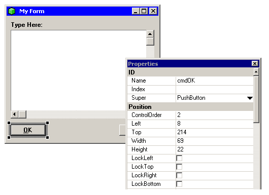The image size is (269, 195).
Task: Select the Left property label
Action: [136, 124]
